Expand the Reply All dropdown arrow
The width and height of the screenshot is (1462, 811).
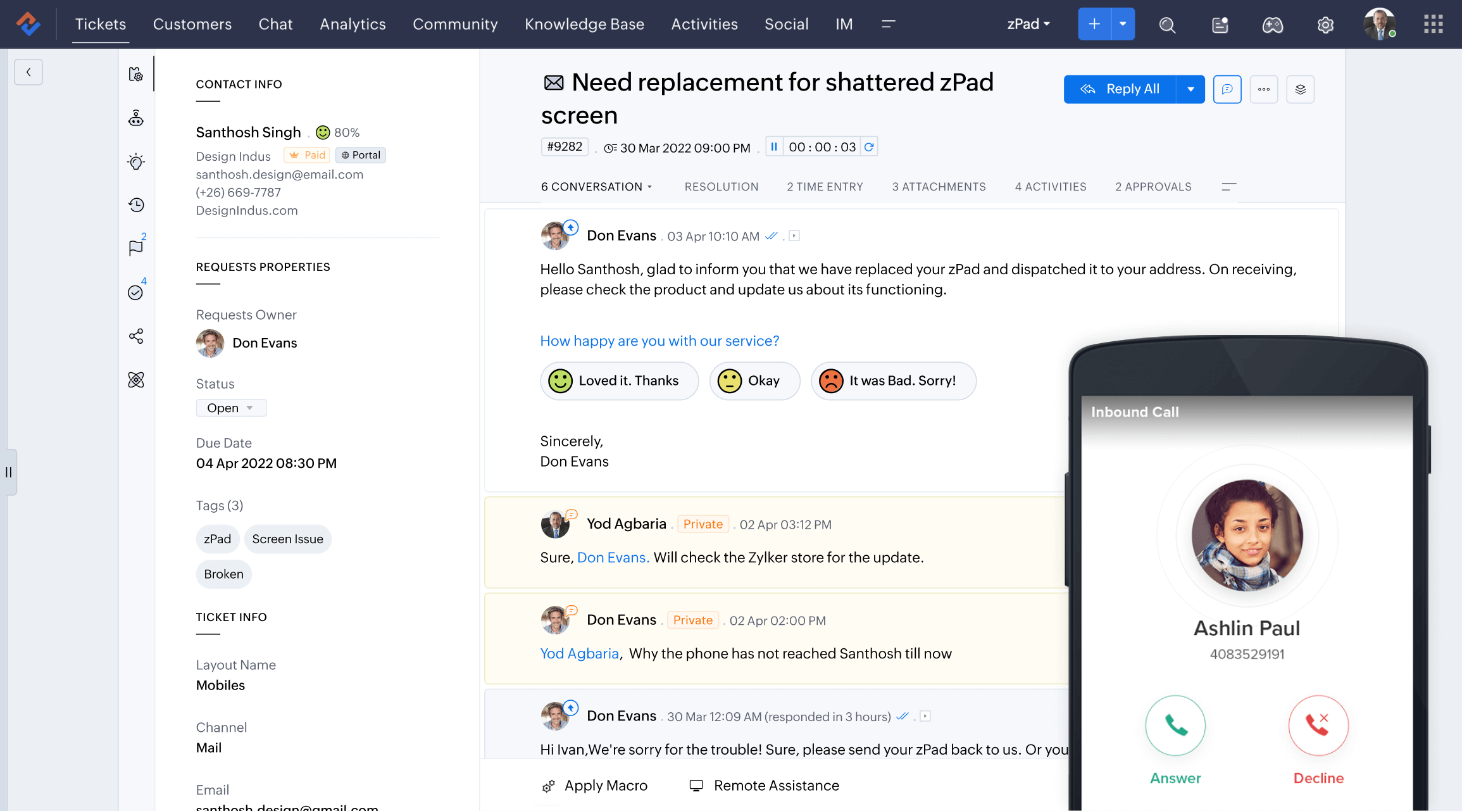click(x=1190, y=89)
